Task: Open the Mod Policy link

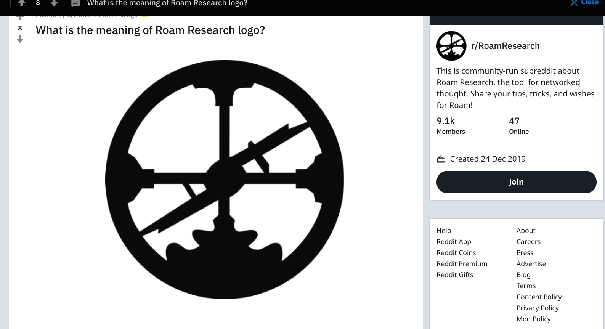Action: point(534,319)
